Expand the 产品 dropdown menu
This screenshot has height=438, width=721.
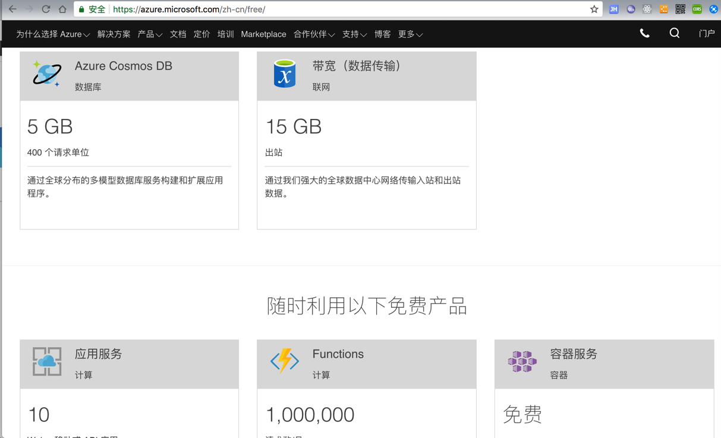point(150,34)
